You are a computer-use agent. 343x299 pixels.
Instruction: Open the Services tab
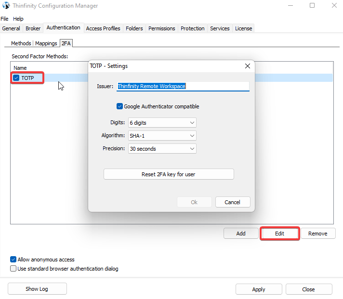(x=220, y=28)
